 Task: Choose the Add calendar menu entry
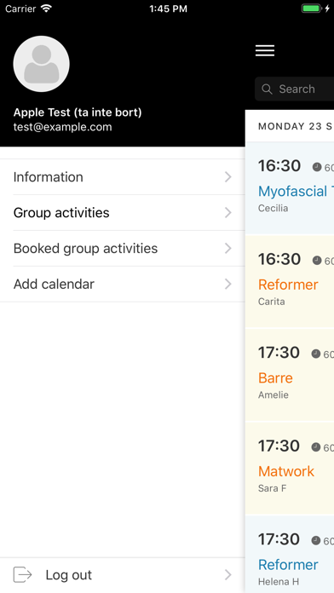123,284
